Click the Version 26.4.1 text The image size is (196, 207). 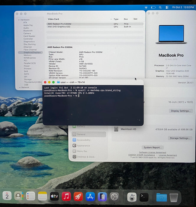pyautogui.click(x=185, y=83)
